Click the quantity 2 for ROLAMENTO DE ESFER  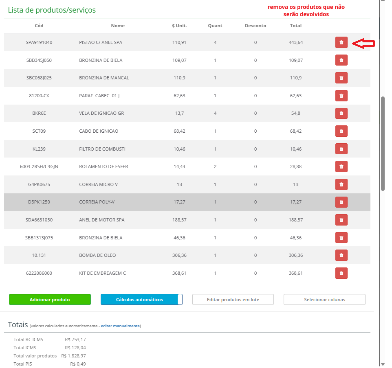point(215,166)
